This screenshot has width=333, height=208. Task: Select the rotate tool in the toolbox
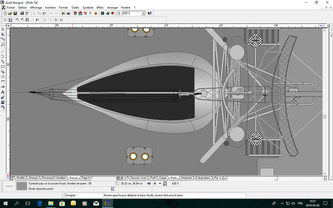click(x=3, y=34)
